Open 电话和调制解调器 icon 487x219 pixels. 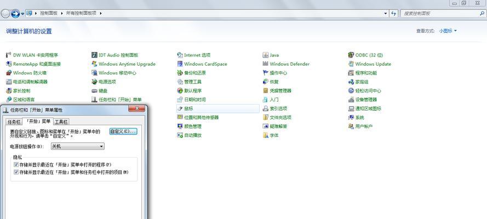(9, 82)
